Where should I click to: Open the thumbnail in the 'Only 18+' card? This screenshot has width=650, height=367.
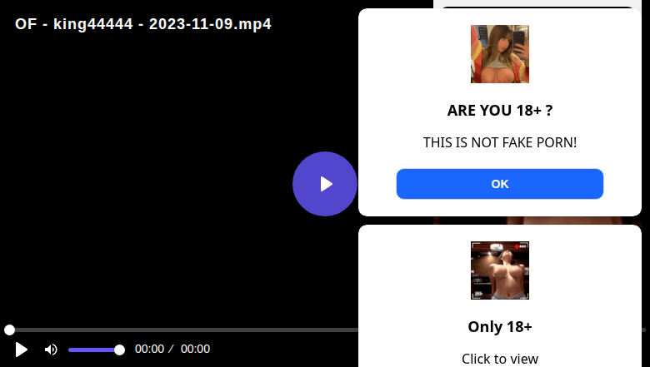499,270
